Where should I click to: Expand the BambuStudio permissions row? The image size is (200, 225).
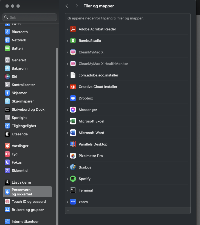pyautogui.click(x=67, y=41)
